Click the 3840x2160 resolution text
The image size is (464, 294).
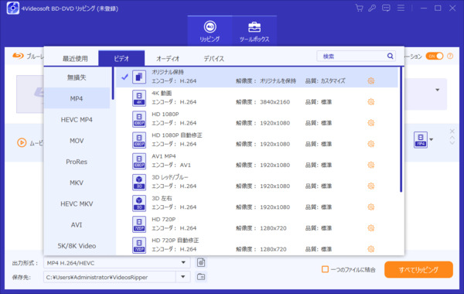pos(275,102)
